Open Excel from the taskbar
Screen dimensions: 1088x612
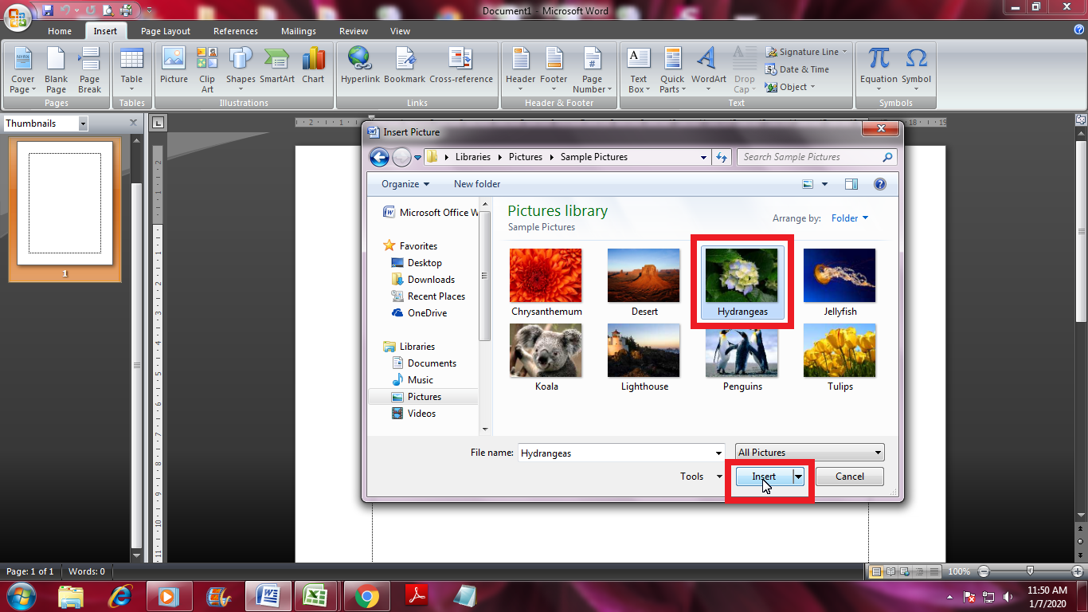pyautogui.click(x=316, y=596)
